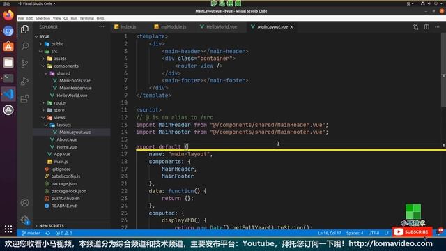Open MainHeader.vue in the explorer
This screenshot has height=251, width=446.
point(75,88)
